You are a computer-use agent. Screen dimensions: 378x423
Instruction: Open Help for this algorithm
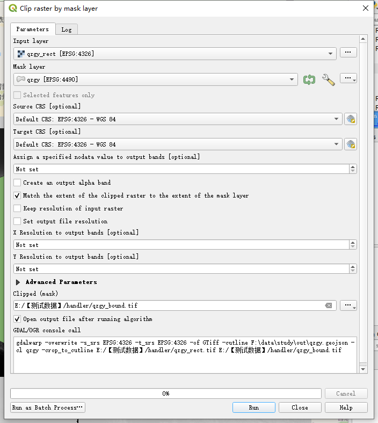[346, 407]
